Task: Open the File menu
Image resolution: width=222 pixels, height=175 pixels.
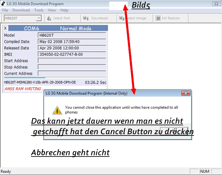Action: point(5,10)
